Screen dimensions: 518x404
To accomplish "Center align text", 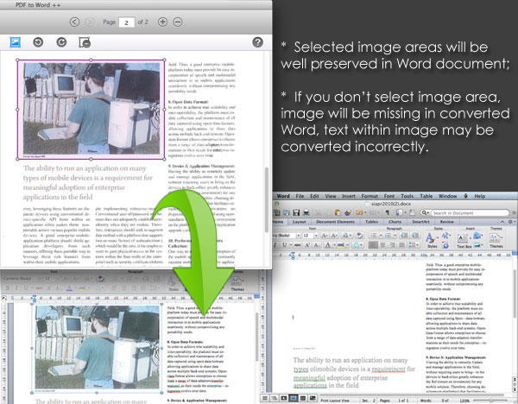I will pos(382,245).
